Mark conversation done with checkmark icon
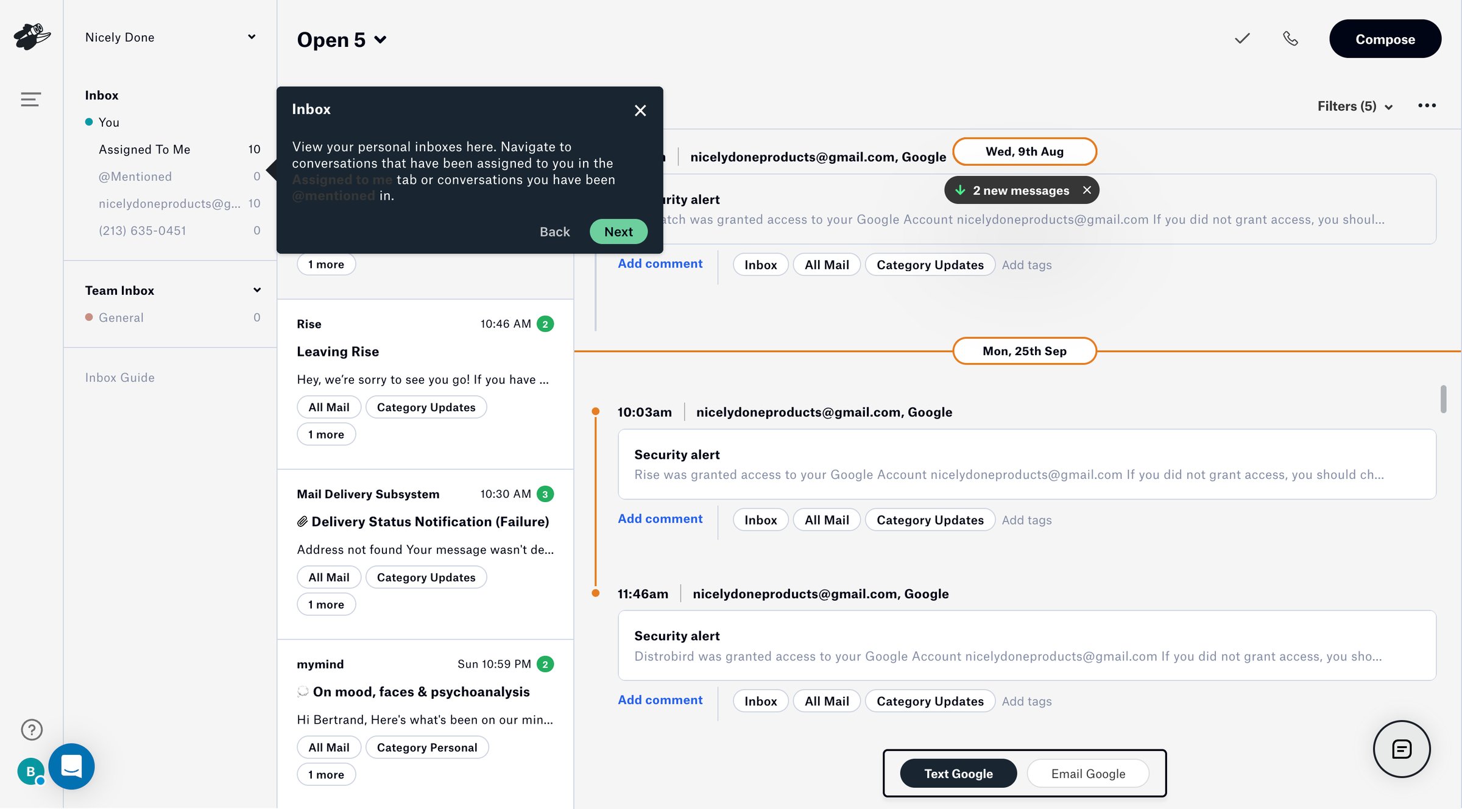This screenshot has width=1462, height=809. [x=1242, y=38]
